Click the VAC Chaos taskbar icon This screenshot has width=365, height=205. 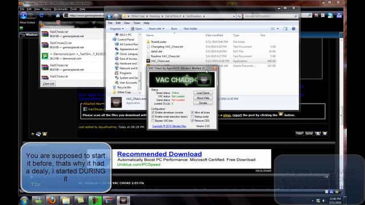pos(123,200)
